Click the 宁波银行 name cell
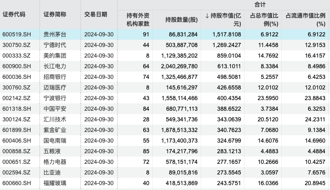The width and height of the screenshot is (330, 190). click(x=55, y=98)
